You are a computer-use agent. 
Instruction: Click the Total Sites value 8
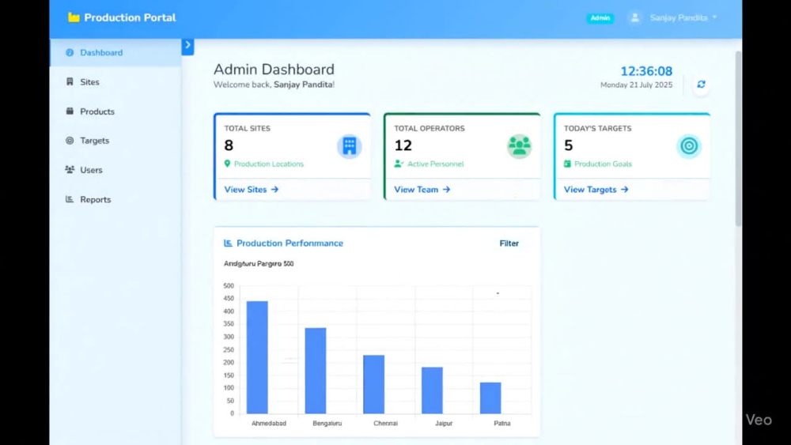pos(229,145)
